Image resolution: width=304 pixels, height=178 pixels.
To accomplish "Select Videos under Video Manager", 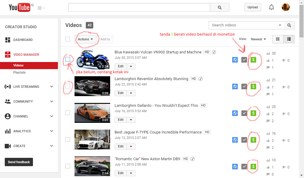I will (x=29, y=66).
